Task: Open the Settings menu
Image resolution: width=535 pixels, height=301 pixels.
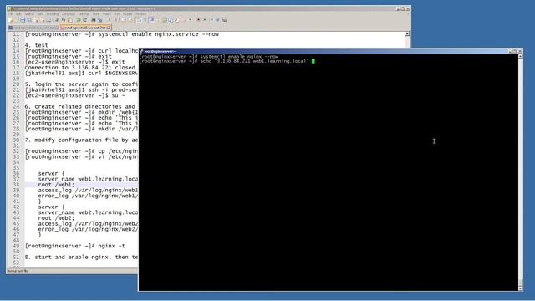Action: (x=84, y=14)
